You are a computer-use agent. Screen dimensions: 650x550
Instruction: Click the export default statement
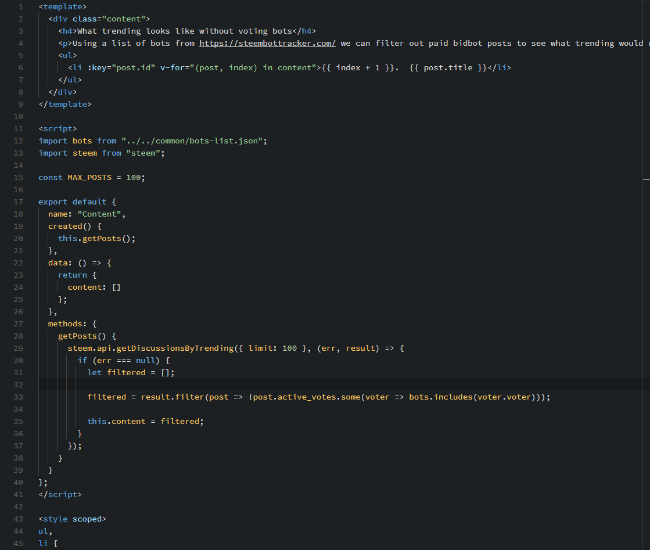[73, 202]
